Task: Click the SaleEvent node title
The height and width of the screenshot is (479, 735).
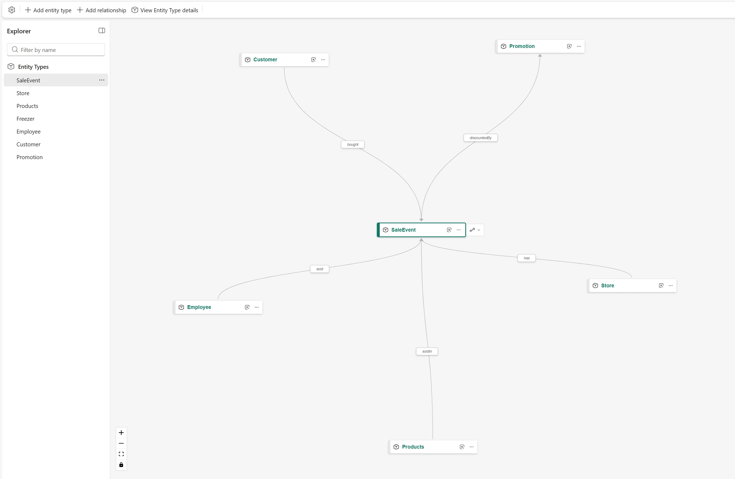Action: [403, 230]
